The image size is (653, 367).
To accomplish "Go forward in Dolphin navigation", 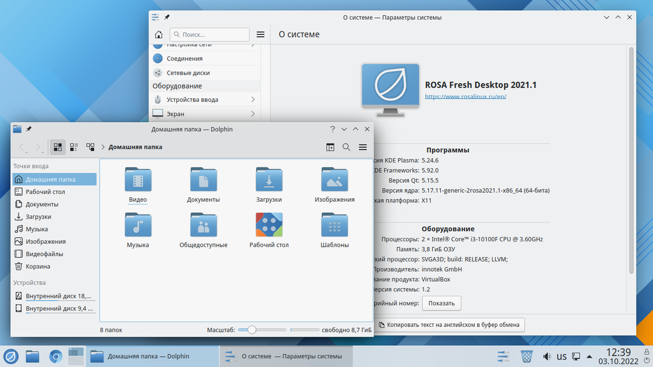I will 39,147.
